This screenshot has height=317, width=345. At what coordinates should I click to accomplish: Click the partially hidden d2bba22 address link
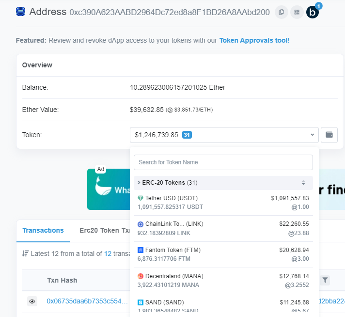click(x=331, y=301)
